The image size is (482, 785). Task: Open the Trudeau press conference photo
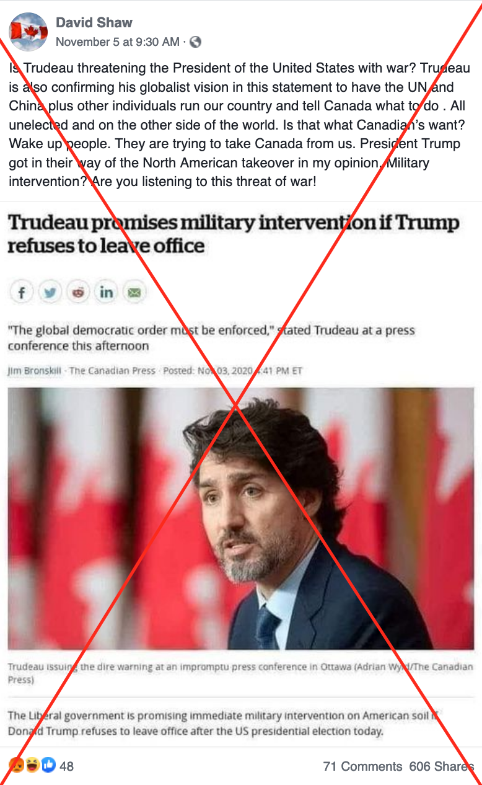[240, 518]
